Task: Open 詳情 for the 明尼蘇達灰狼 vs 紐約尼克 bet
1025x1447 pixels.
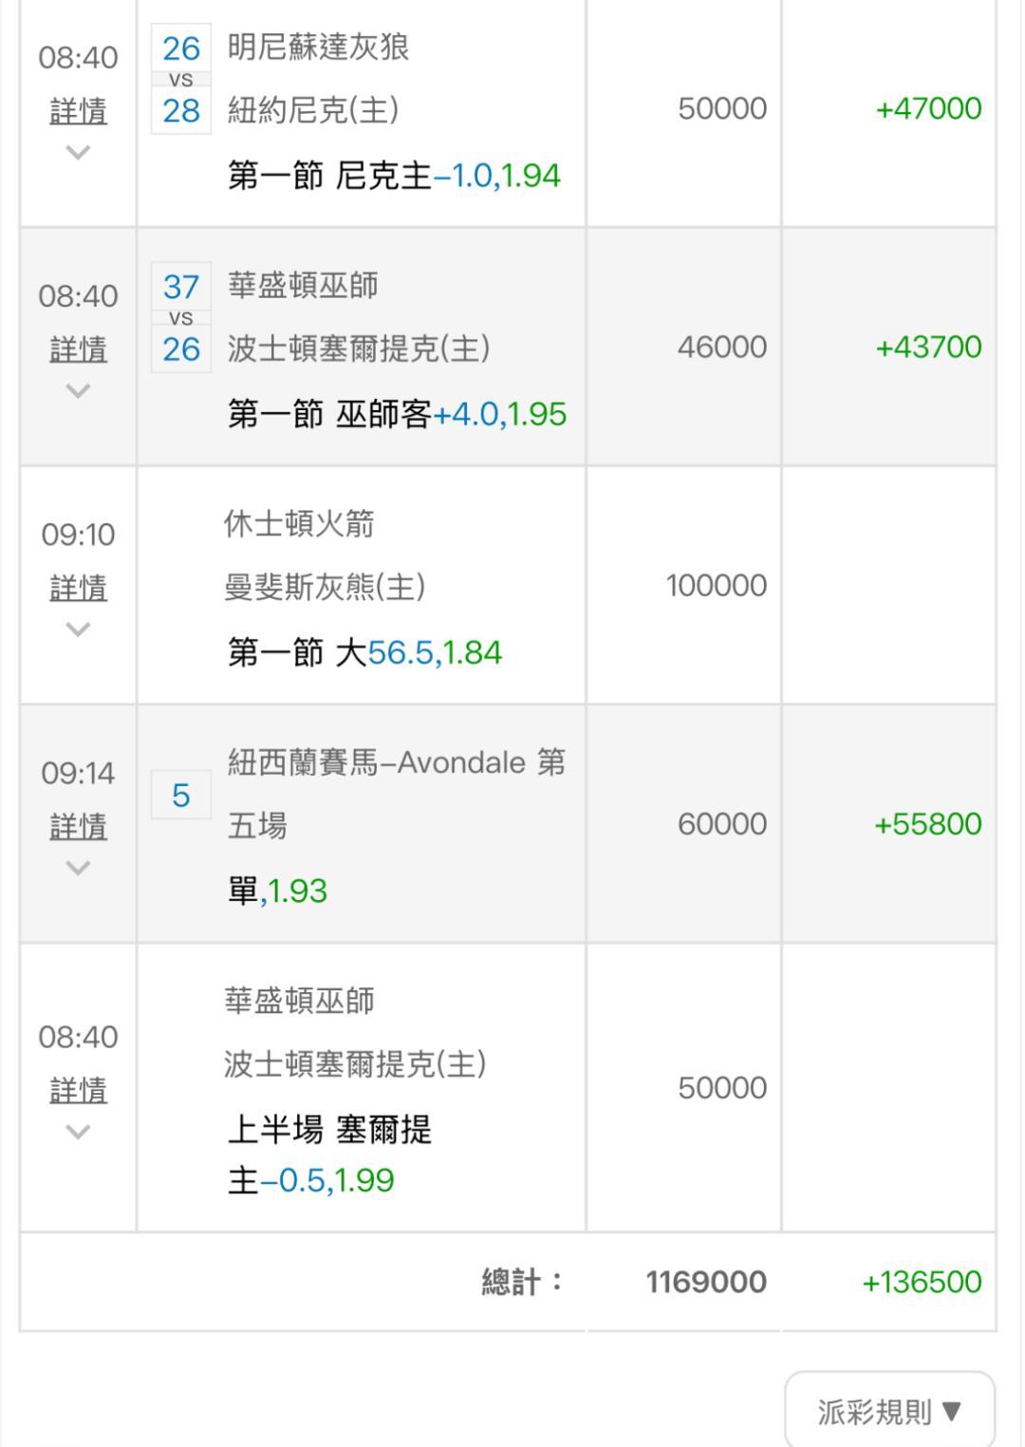Action: [78, 112]
